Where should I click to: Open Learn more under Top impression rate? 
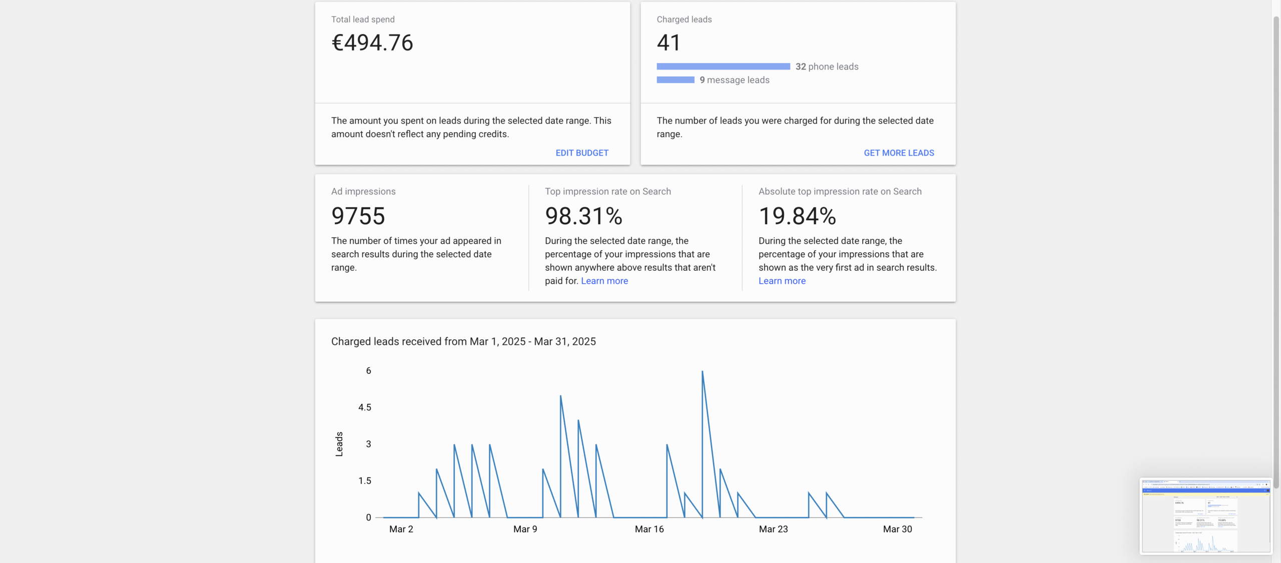coord(604,281)
